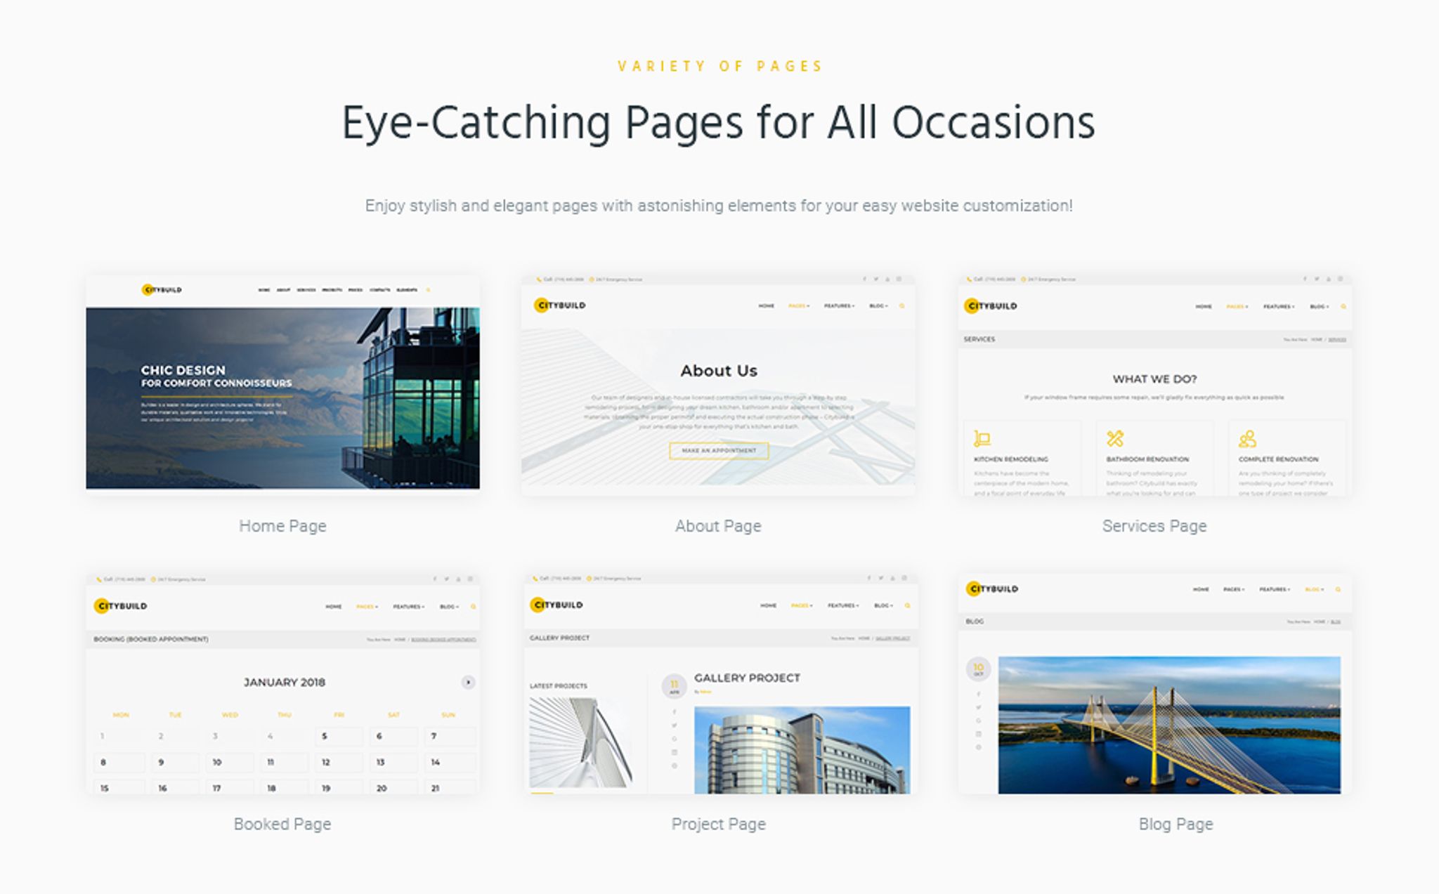Click Home menu item in Booked page preview

tap(333, 606)
